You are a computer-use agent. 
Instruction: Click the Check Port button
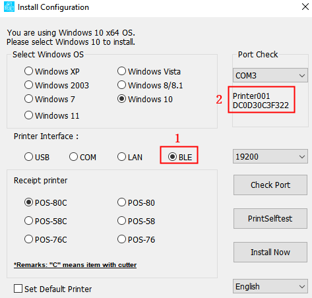270,185
